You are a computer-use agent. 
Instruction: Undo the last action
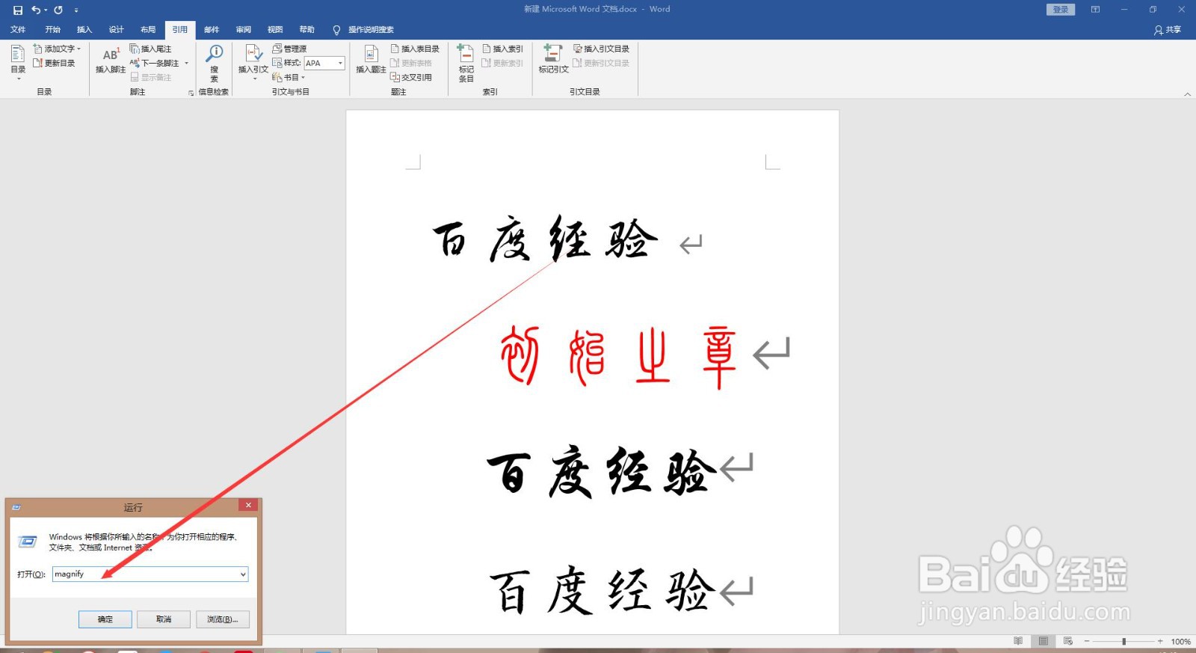[35, 10]
